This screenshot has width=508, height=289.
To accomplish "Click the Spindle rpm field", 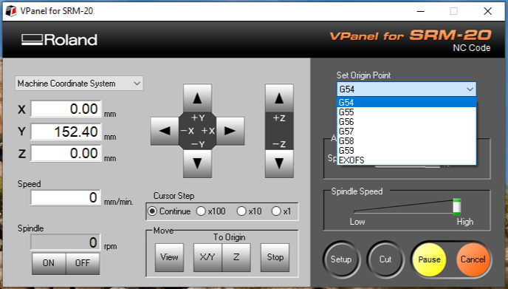I will pos(66,242).
